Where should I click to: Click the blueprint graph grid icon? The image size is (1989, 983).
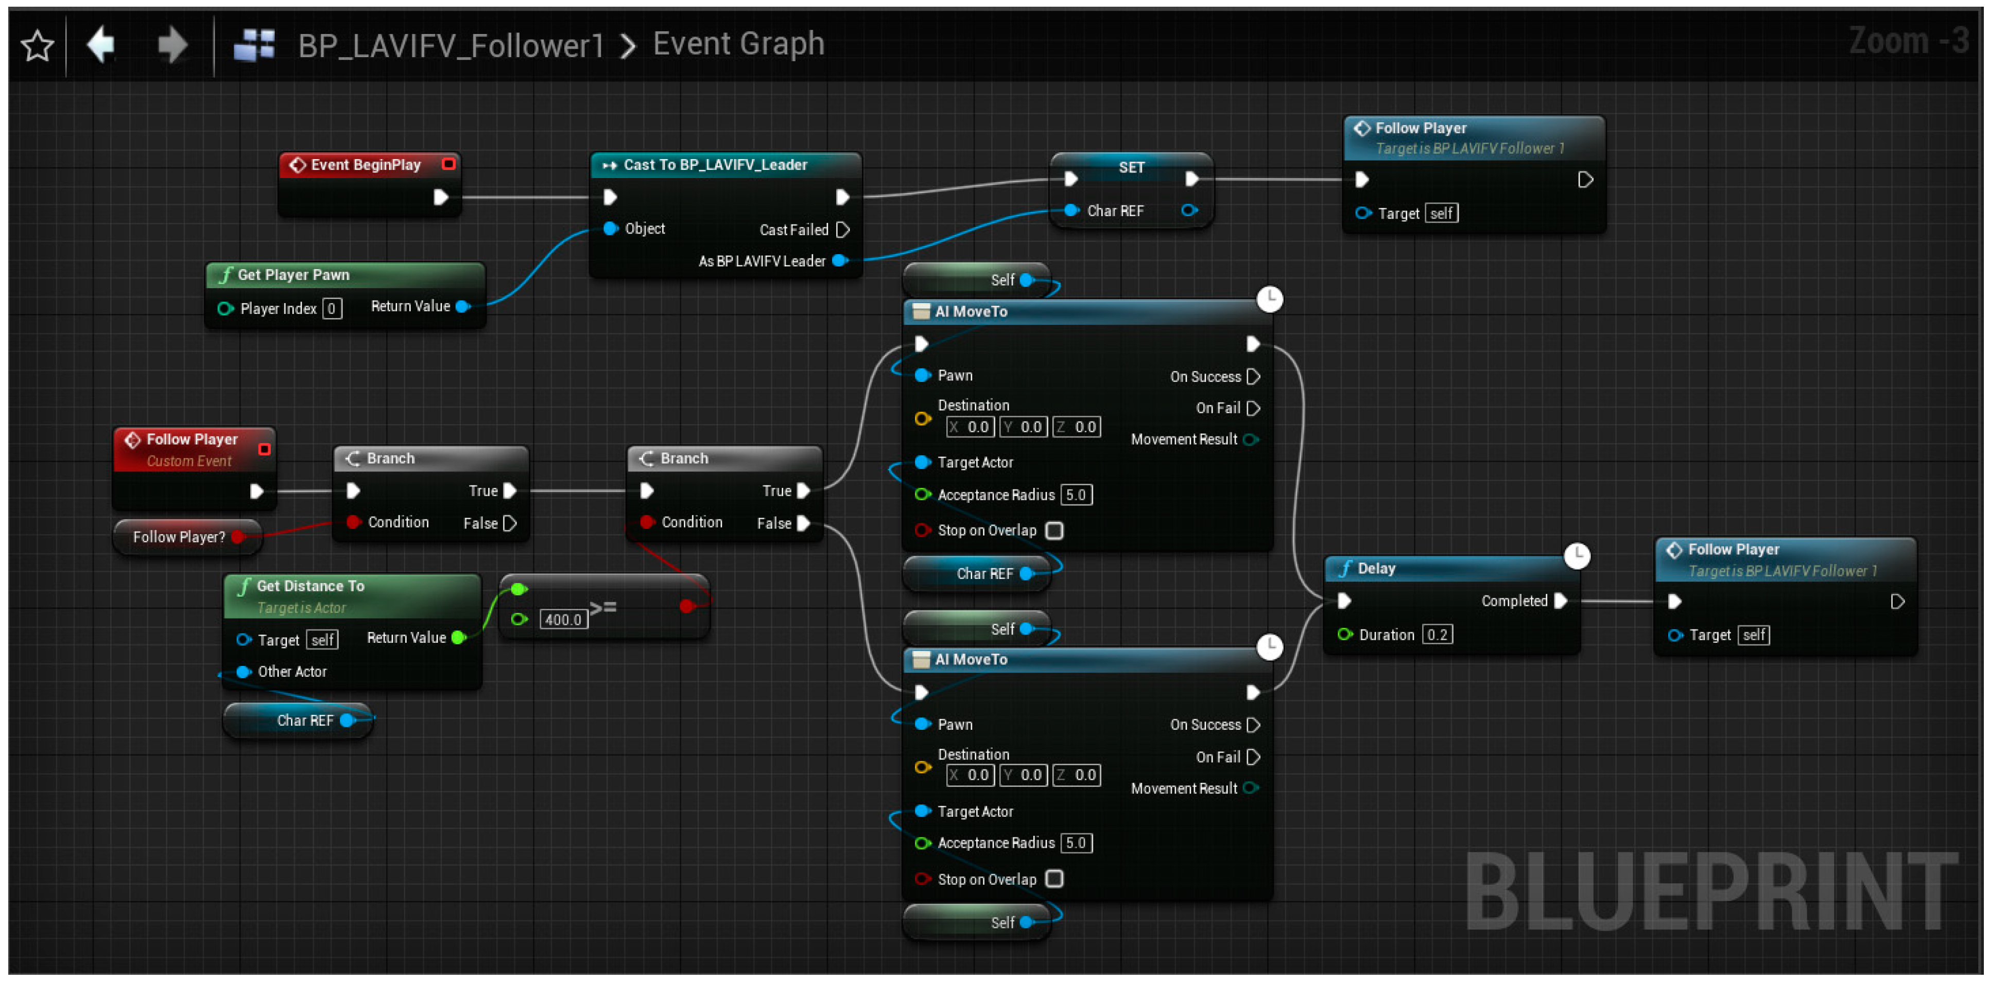254,45
